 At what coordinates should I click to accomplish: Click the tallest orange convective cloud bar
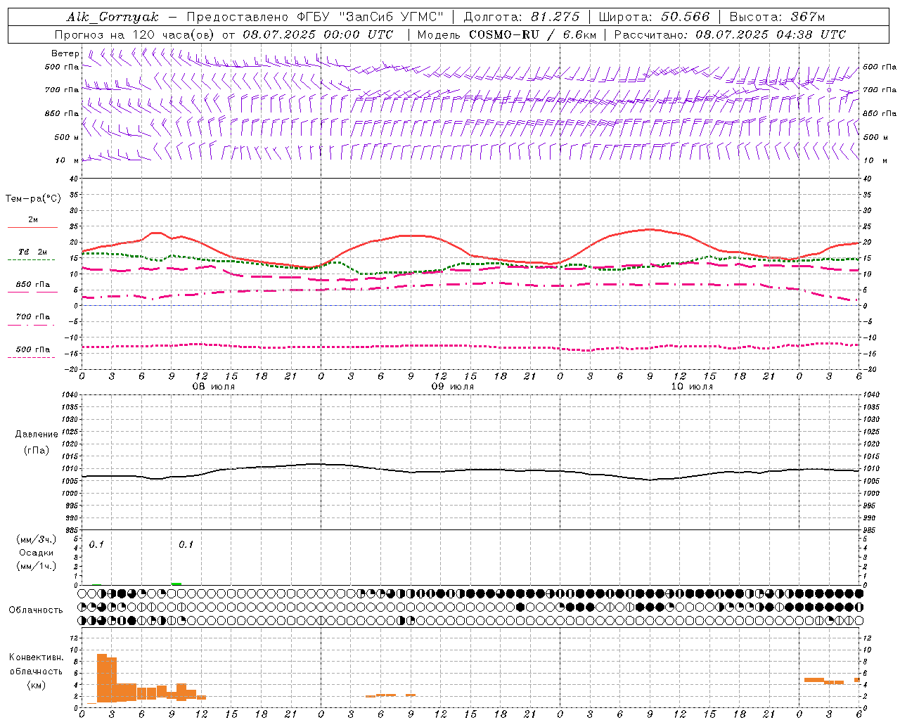point(102,678)
